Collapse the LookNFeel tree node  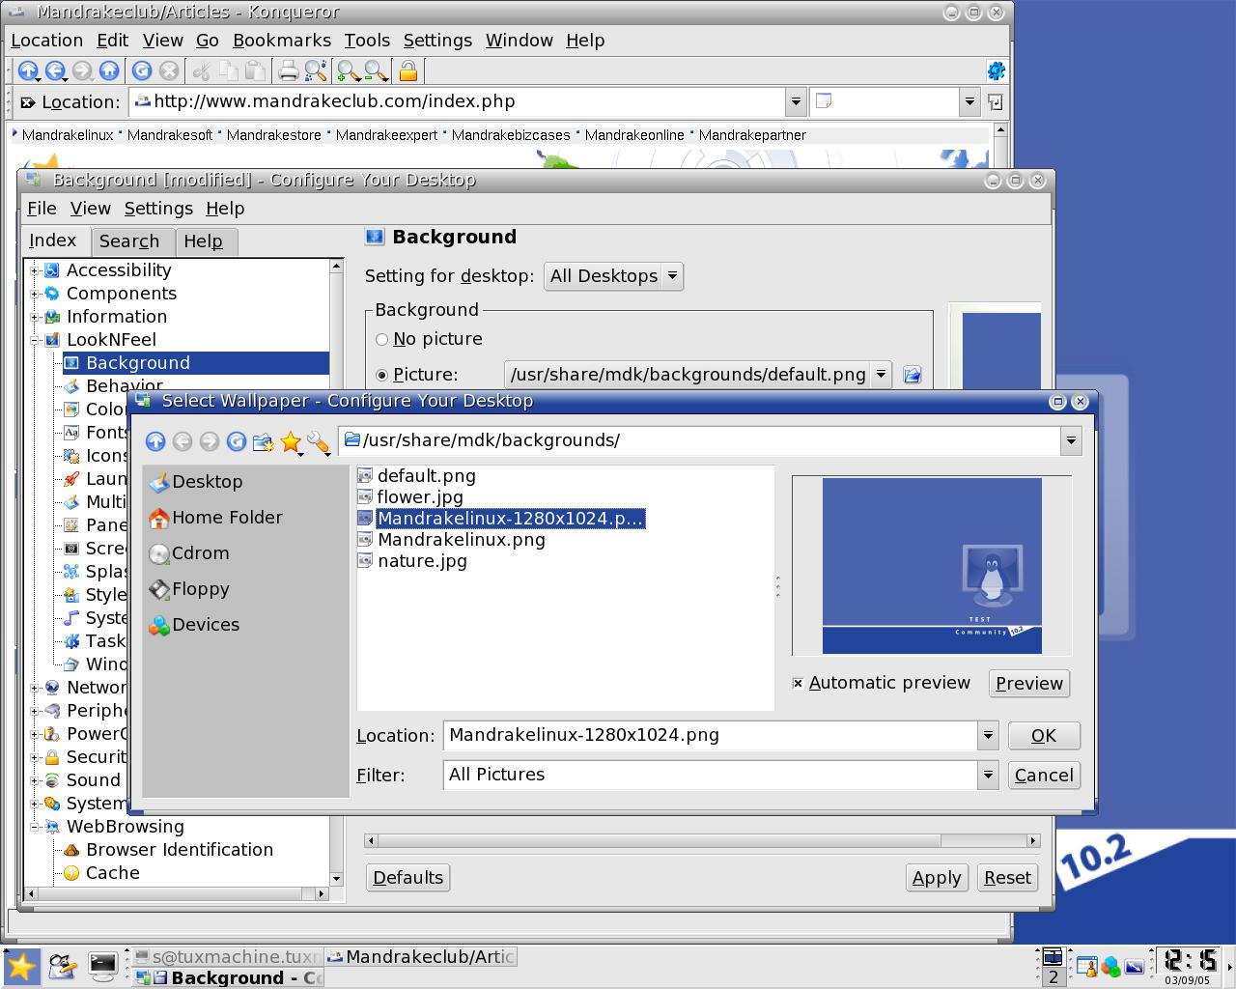coord(36,340)
